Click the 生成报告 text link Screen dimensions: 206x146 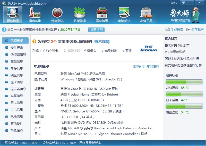[x=177, y=29]
